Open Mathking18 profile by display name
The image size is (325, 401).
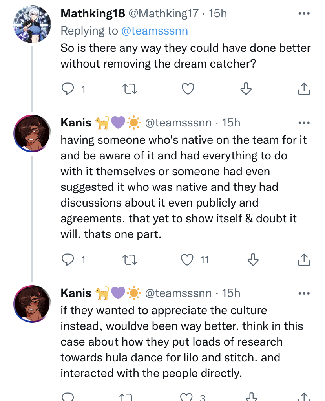[x=93, y=13]
